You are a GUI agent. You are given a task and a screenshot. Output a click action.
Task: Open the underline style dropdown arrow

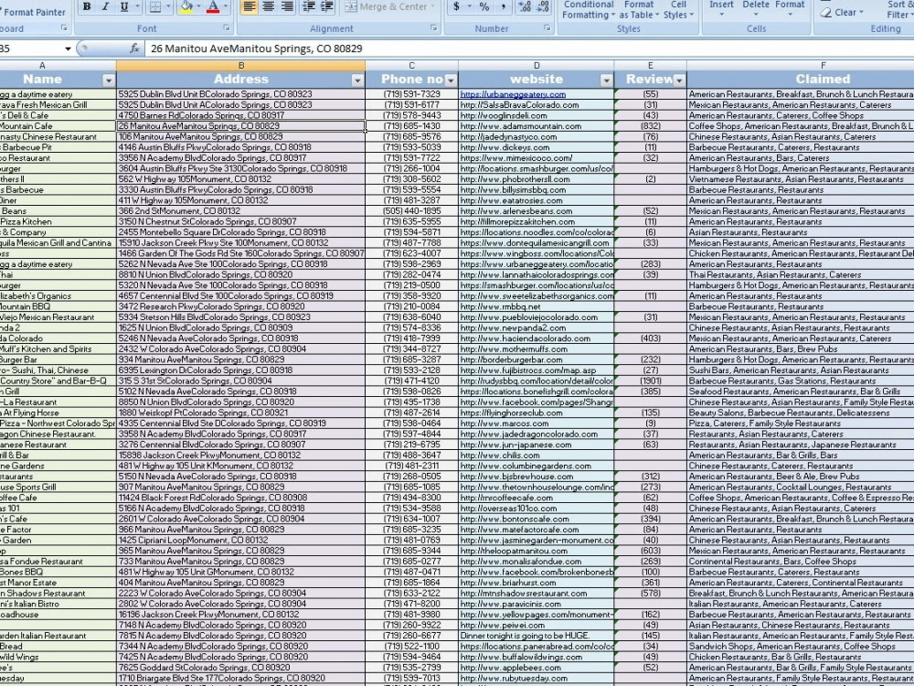pyautogui.click(x=138, y=7)
